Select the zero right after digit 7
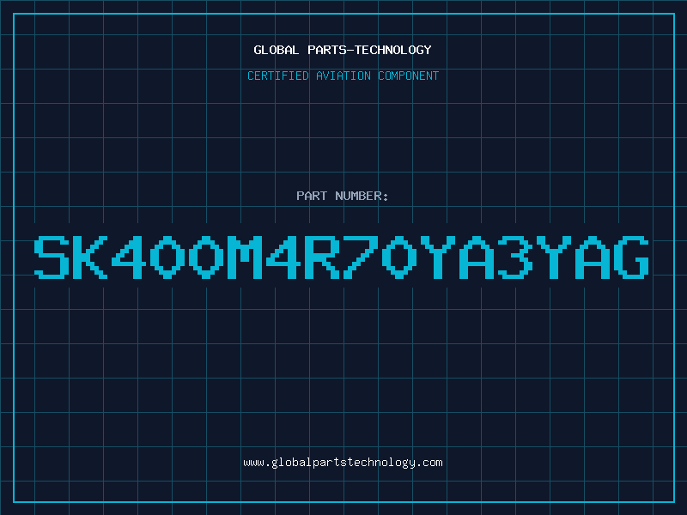The height and width of the screenshot is (515, 687). [x=399, y=257]
